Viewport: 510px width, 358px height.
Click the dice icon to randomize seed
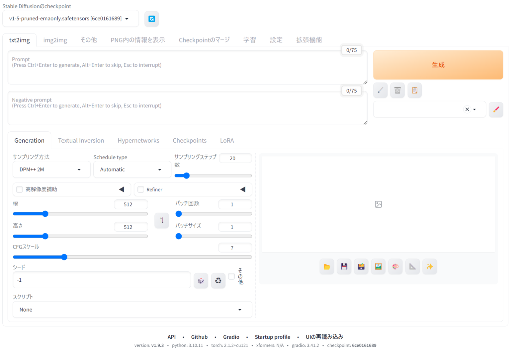(x=201, y=280)
